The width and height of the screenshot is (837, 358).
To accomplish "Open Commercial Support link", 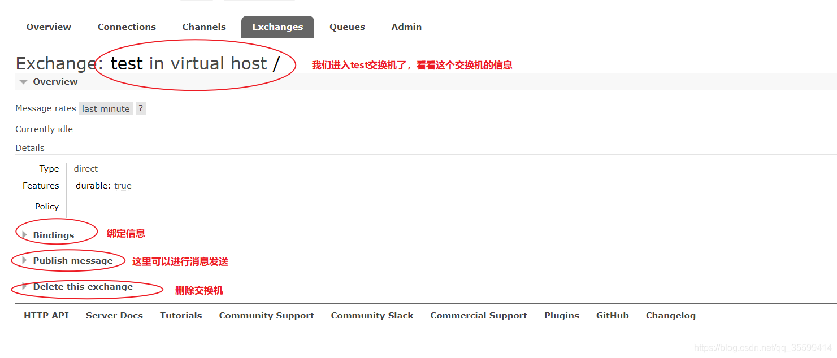I will 479,316.
